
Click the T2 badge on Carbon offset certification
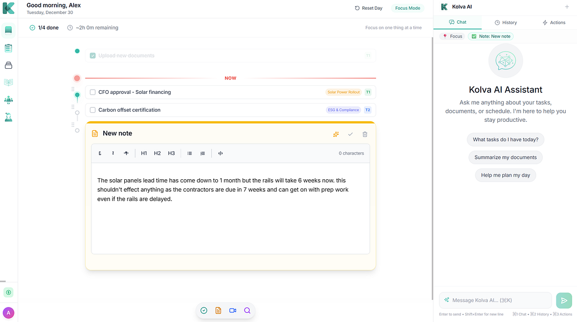[368, 110]
